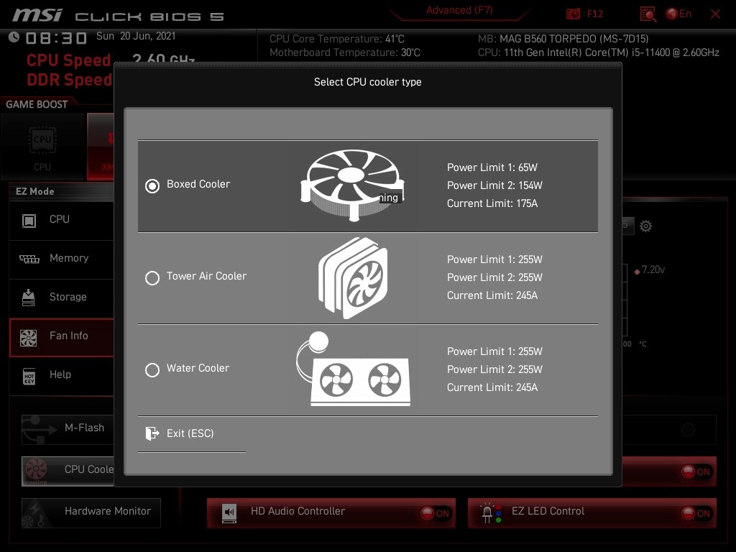
Task: Choose the Water Cooler radio option
Action: (152, 370)
